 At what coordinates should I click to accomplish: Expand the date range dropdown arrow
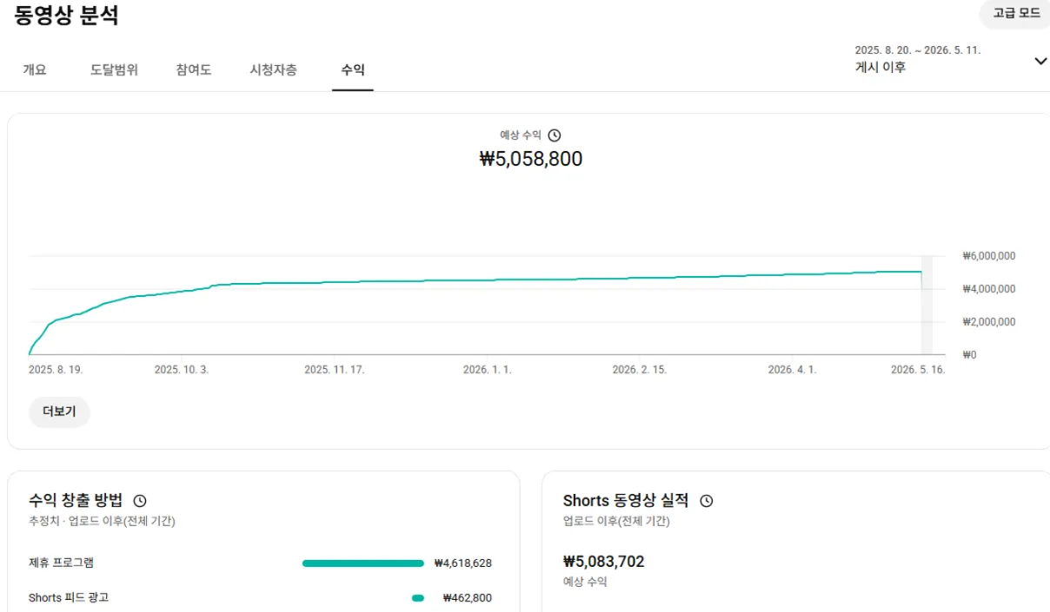(1040, 61)
